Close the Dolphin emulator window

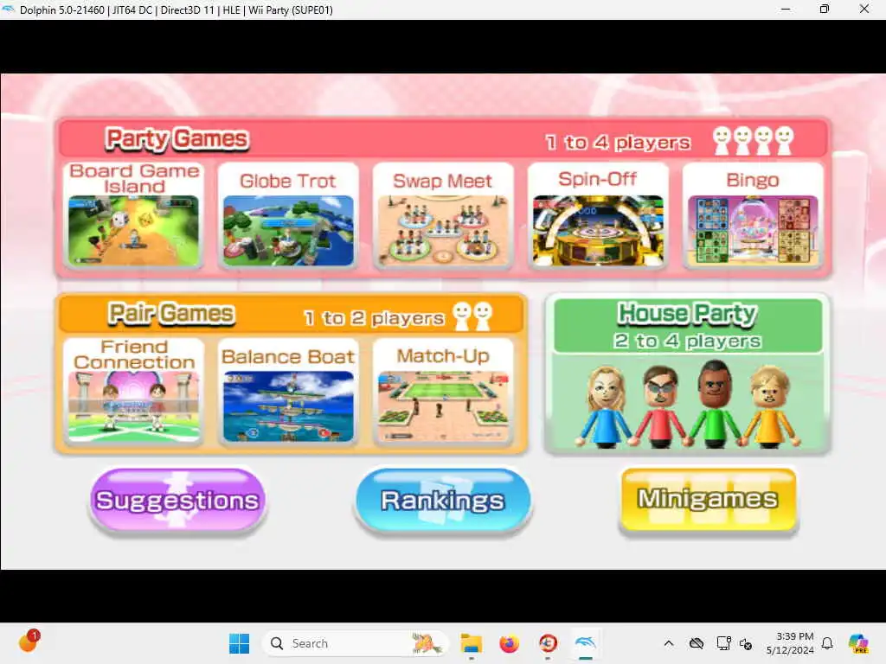(x=864, y=9)
